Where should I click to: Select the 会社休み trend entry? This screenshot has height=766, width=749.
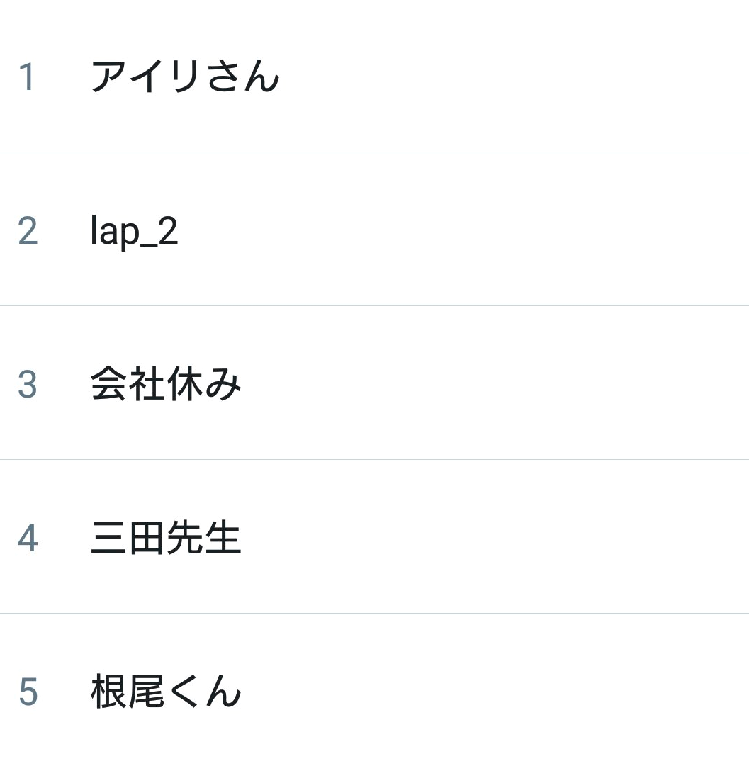pyautogui.click(x=166, y=384)
